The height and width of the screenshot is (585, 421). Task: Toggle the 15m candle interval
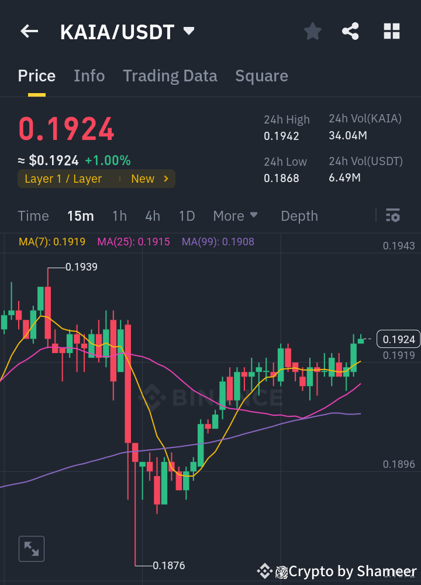[80, 215]
